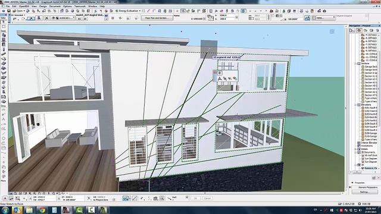The image size is (381, 214).
Task: Open the Layout Book in Navigator
Action: pos(371,30)
